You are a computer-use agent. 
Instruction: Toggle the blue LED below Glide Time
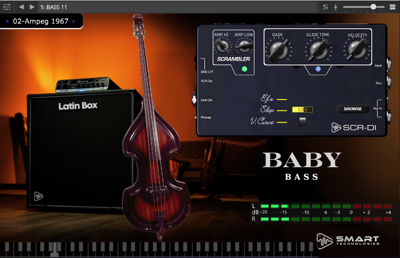pos(318,69)
